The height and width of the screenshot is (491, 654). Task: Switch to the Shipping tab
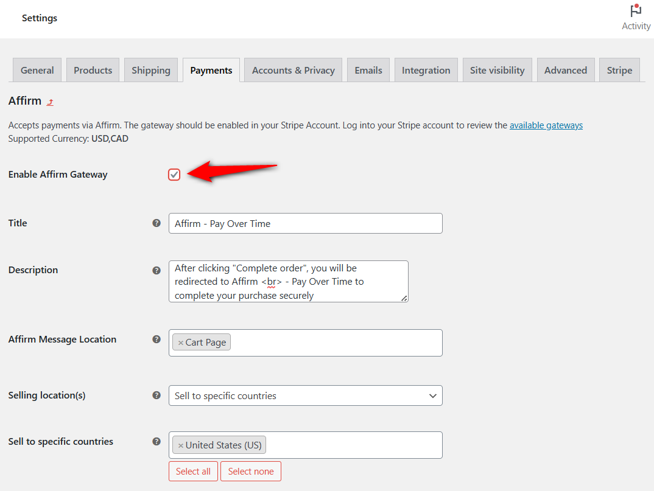coord(151,70)
